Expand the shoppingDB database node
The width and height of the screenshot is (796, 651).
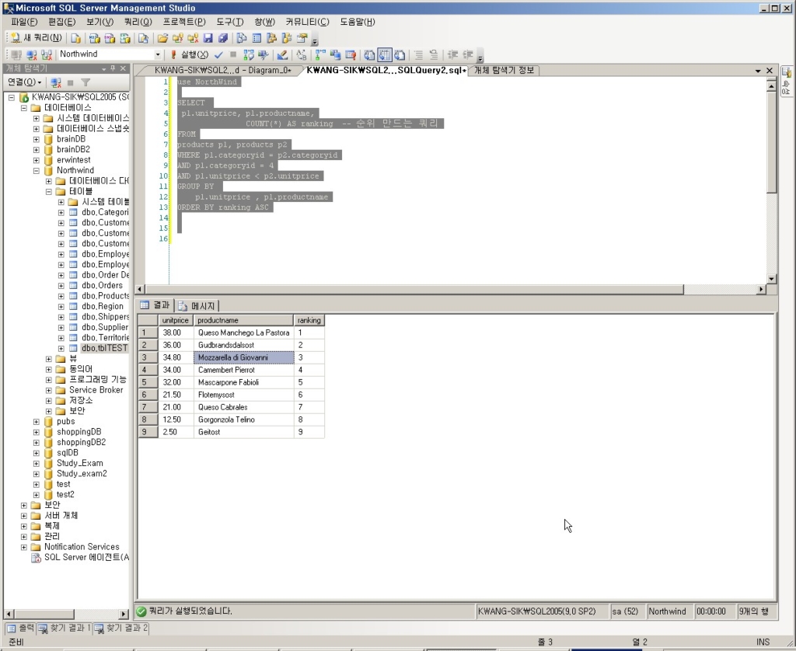(36, 432)
